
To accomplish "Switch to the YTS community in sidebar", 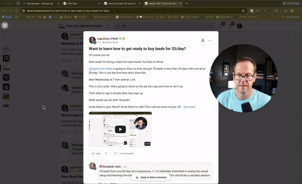I will pos(6,58).
